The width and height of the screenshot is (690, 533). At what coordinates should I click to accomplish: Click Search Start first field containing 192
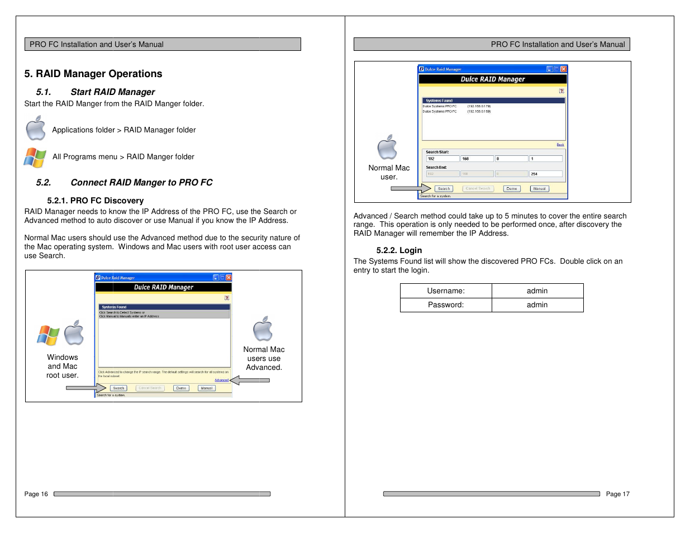[442, 159]
